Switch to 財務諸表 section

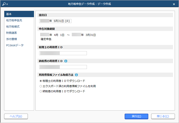click(x=11, y=33)
